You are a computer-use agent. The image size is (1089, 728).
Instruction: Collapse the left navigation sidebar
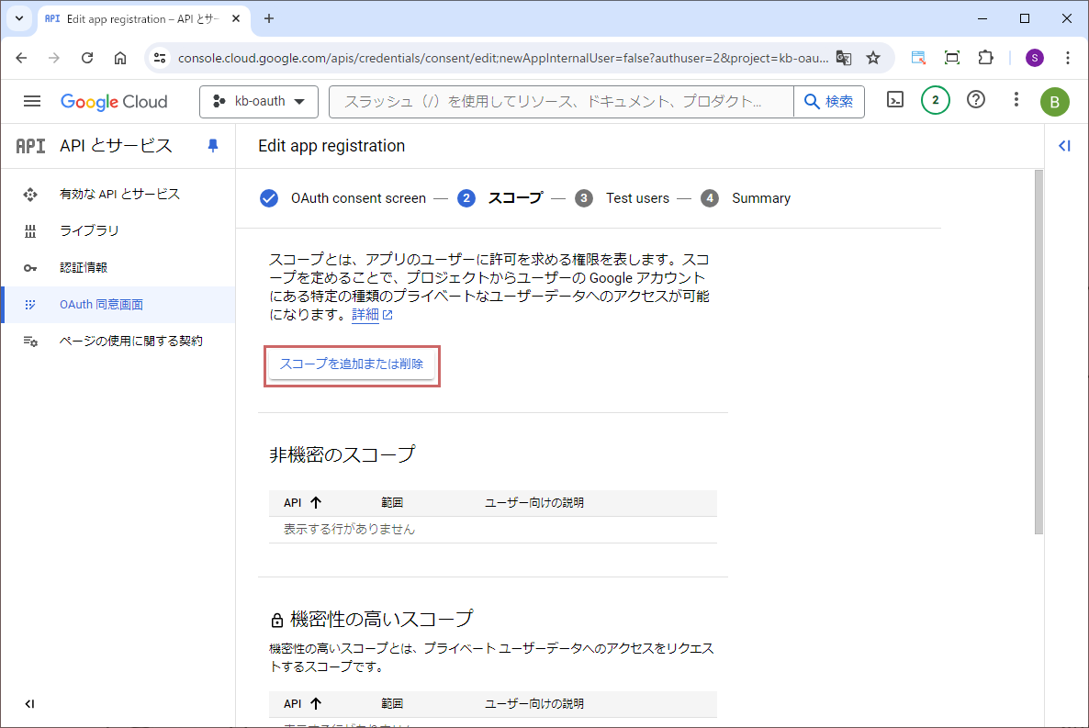[x=29, y=704]
